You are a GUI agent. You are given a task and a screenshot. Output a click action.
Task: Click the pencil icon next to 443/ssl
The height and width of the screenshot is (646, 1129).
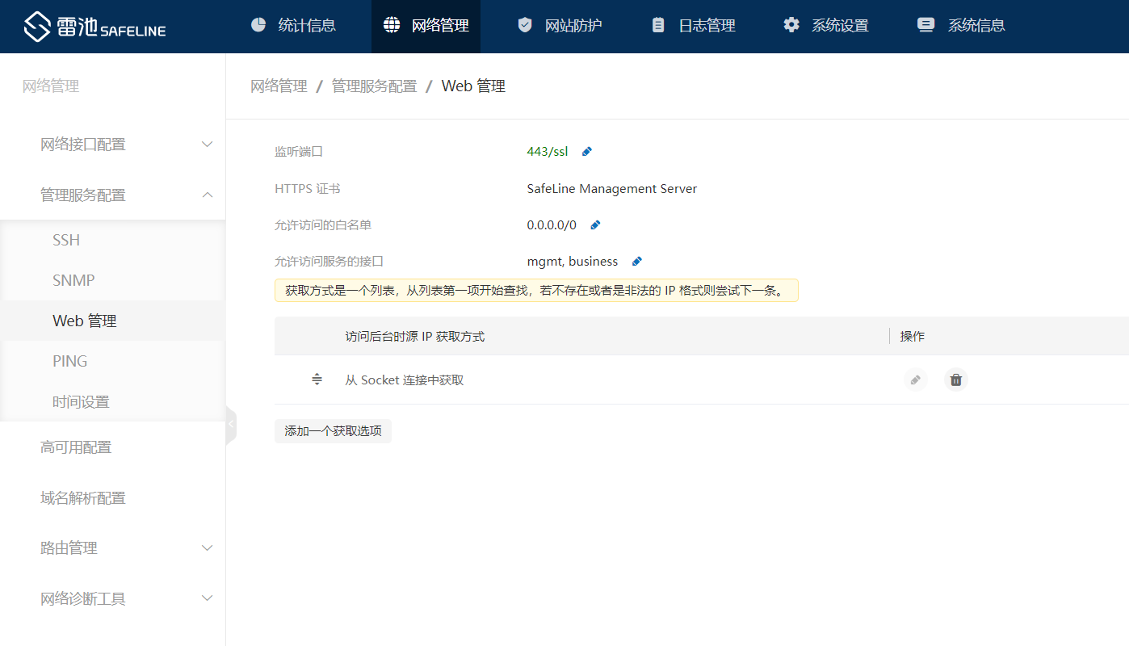[x=587, y=152]
